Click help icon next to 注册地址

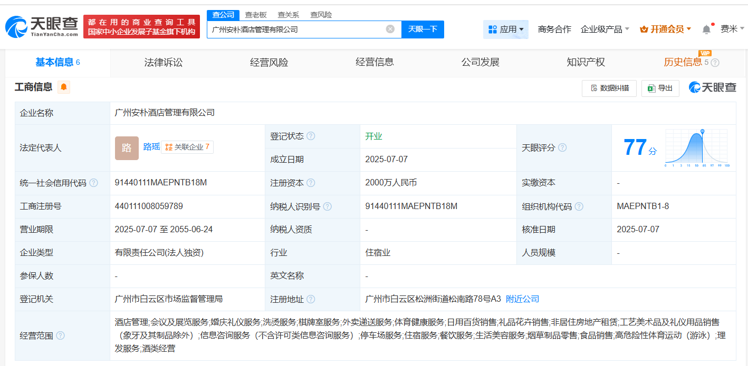coord(311,299)
